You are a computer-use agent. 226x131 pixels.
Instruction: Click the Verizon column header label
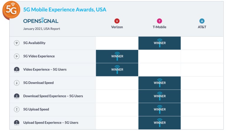[117, 27]
